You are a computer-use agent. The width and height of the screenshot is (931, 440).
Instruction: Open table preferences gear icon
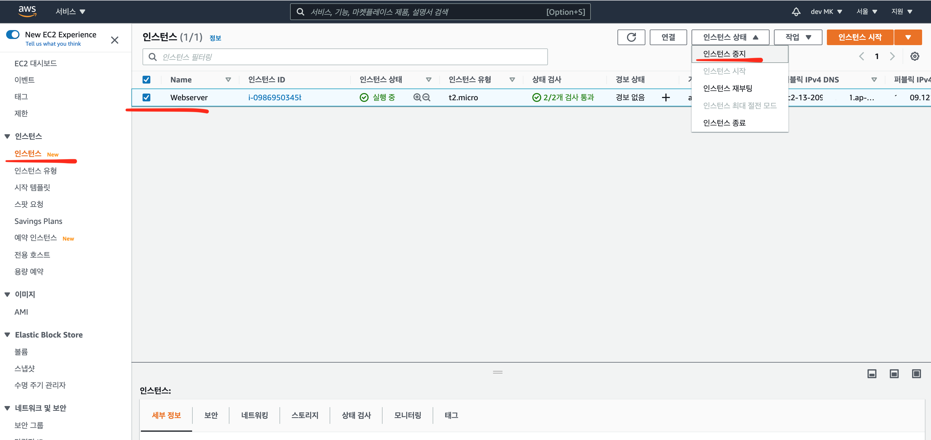pos(914,57)
